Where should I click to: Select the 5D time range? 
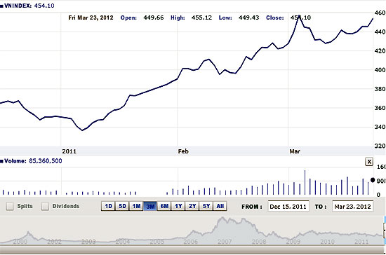coord(122,206)
